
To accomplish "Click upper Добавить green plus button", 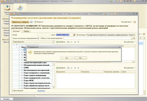I will pyautogui.click(x=61, y=42).
